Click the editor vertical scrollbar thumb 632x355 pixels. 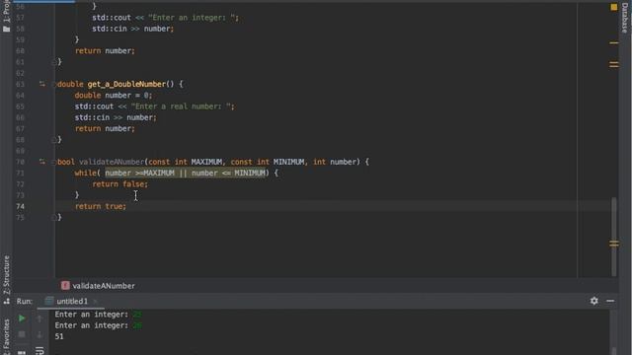click(x=614, y=237)
